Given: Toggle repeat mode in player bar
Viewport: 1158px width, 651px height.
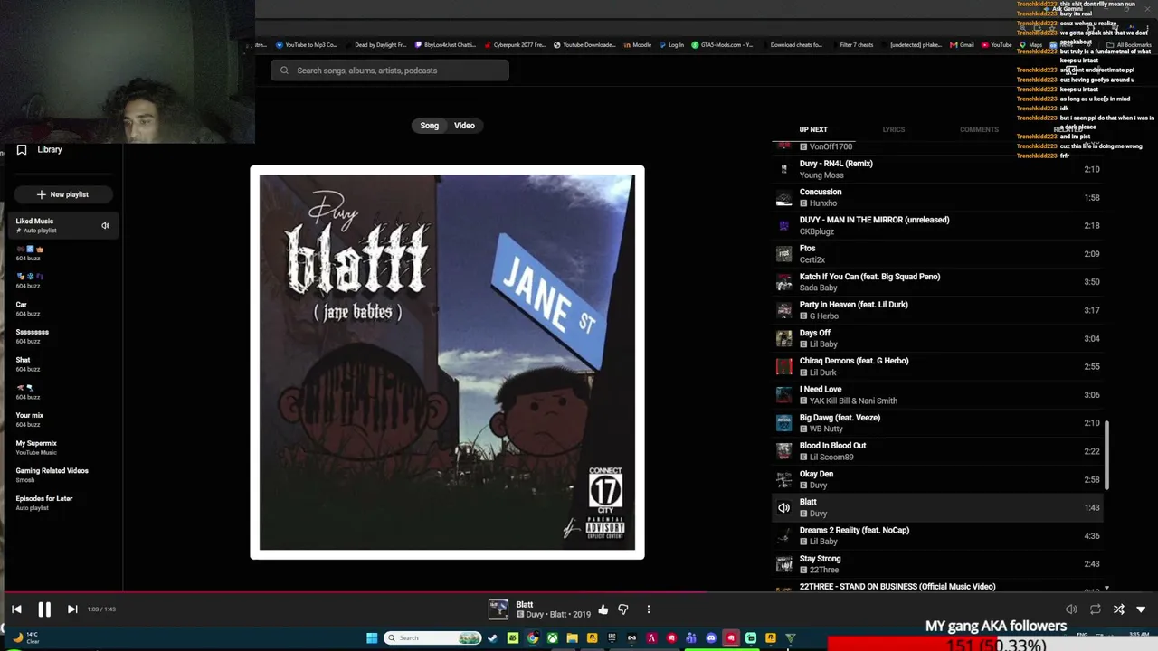Looking at the screenshot, I should pos(1095,609).
